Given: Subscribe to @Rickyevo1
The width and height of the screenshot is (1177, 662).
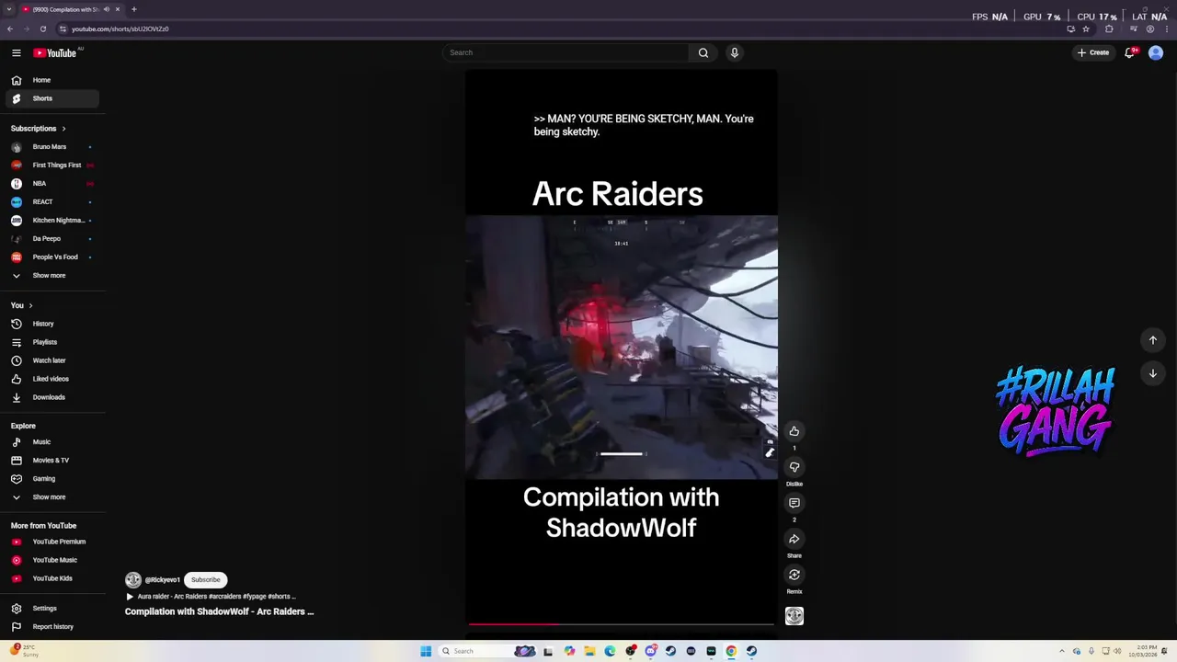Looking at the screenshot, I should click(206, 580).
